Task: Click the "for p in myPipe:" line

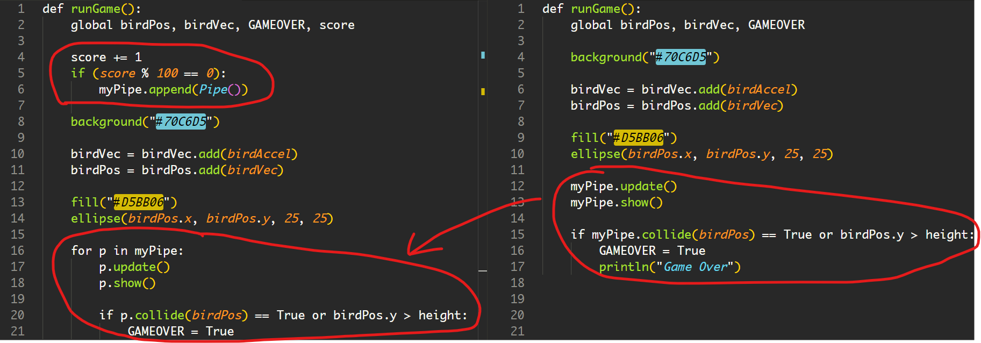Action: (x=127, y=251)
